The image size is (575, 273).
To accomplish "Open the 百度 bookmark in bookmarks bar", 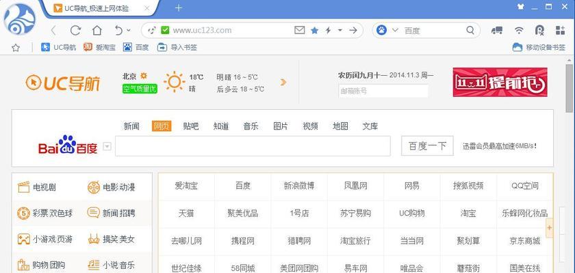I will [x=136, y=47].
